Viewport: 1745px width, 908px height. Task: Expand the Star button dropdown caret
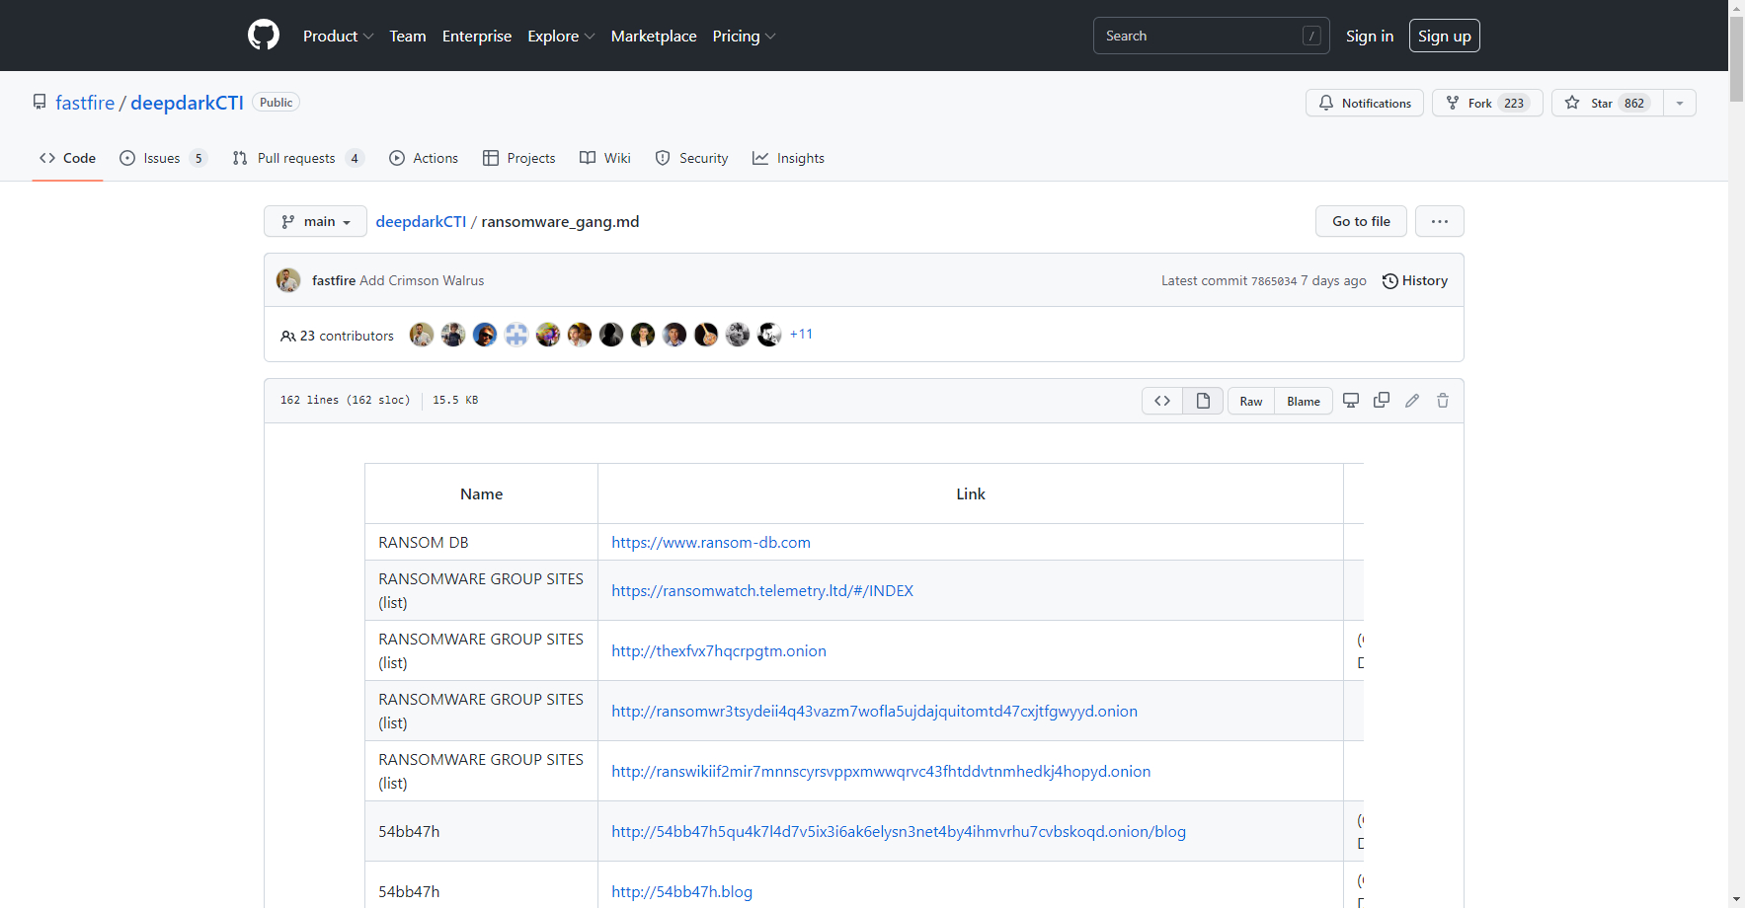pos(1679,102)
